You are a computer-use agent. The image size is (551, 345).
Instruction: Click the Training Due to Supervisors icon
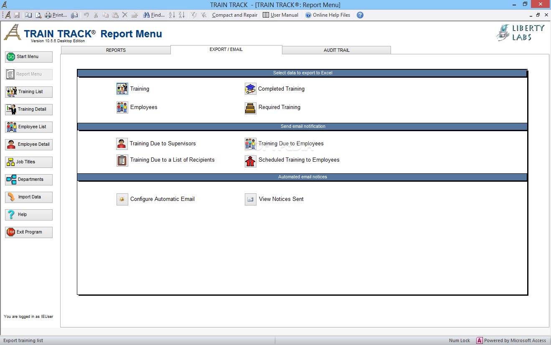122,144
